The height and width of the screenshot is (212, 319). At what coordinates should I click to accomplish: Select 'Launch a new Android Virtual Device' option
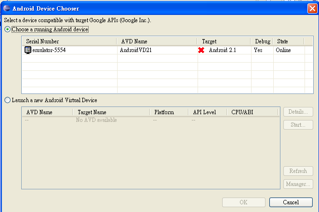(8, 100)
